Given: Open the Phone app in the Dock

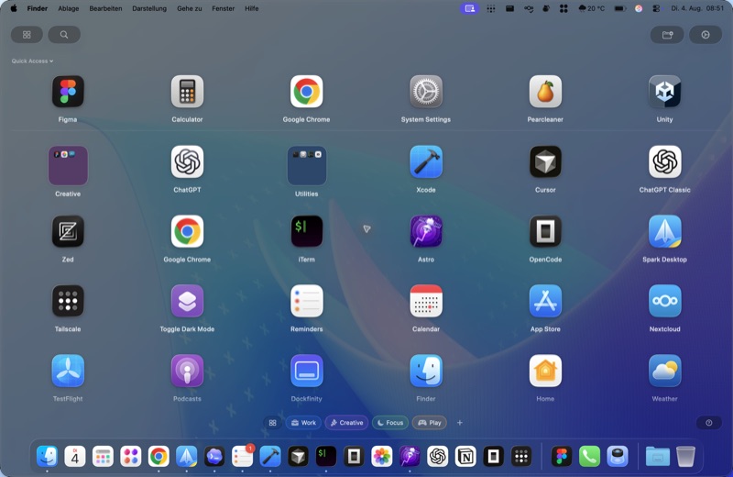Looking at the screenshot, I should pos(589,456).
